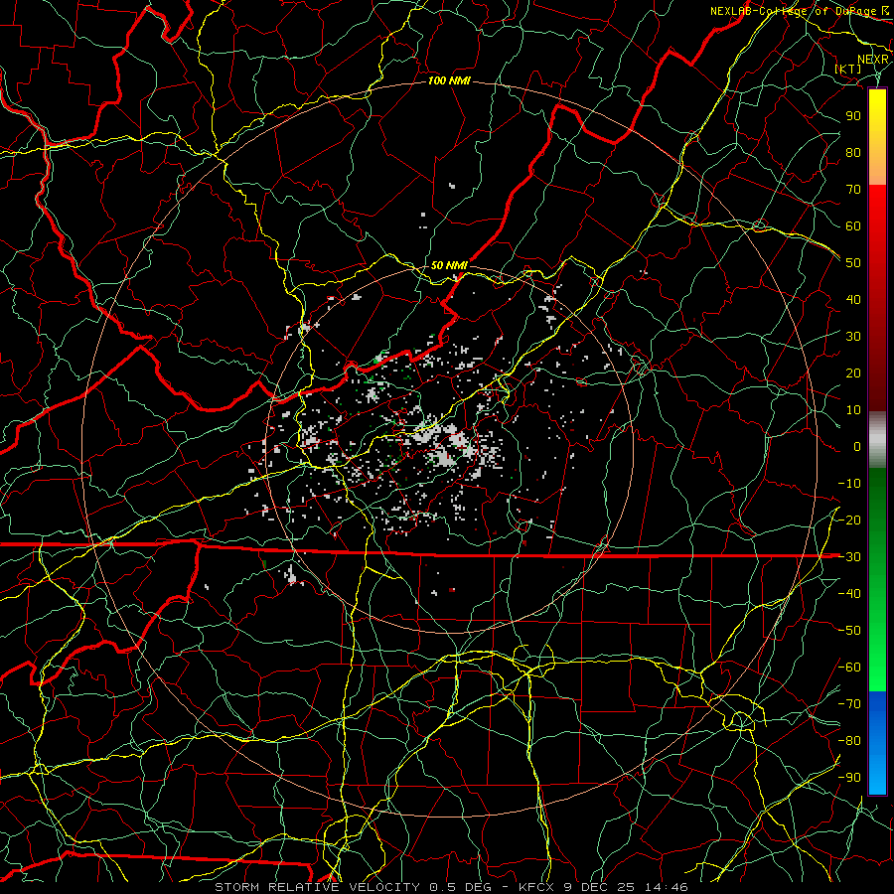This screenshot has height=894, width=894.
Task: Select the -60 knot scale label
Action: (x=849, y=668)
